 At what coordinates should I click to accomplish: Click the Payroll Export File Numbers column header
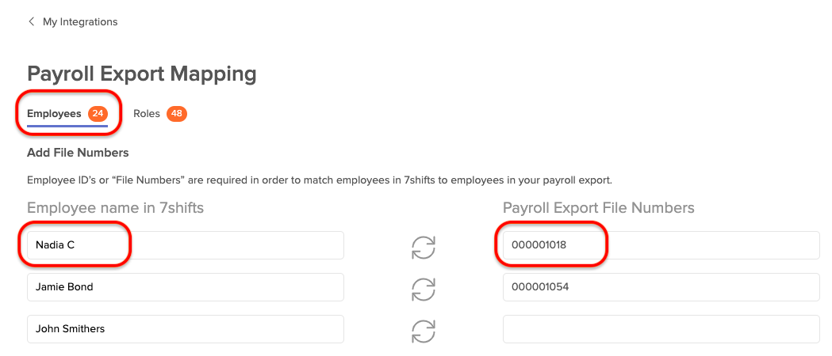599,208
